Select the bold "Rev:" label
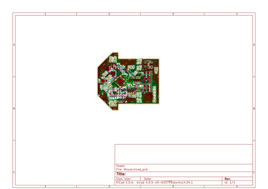 point(227,179)
